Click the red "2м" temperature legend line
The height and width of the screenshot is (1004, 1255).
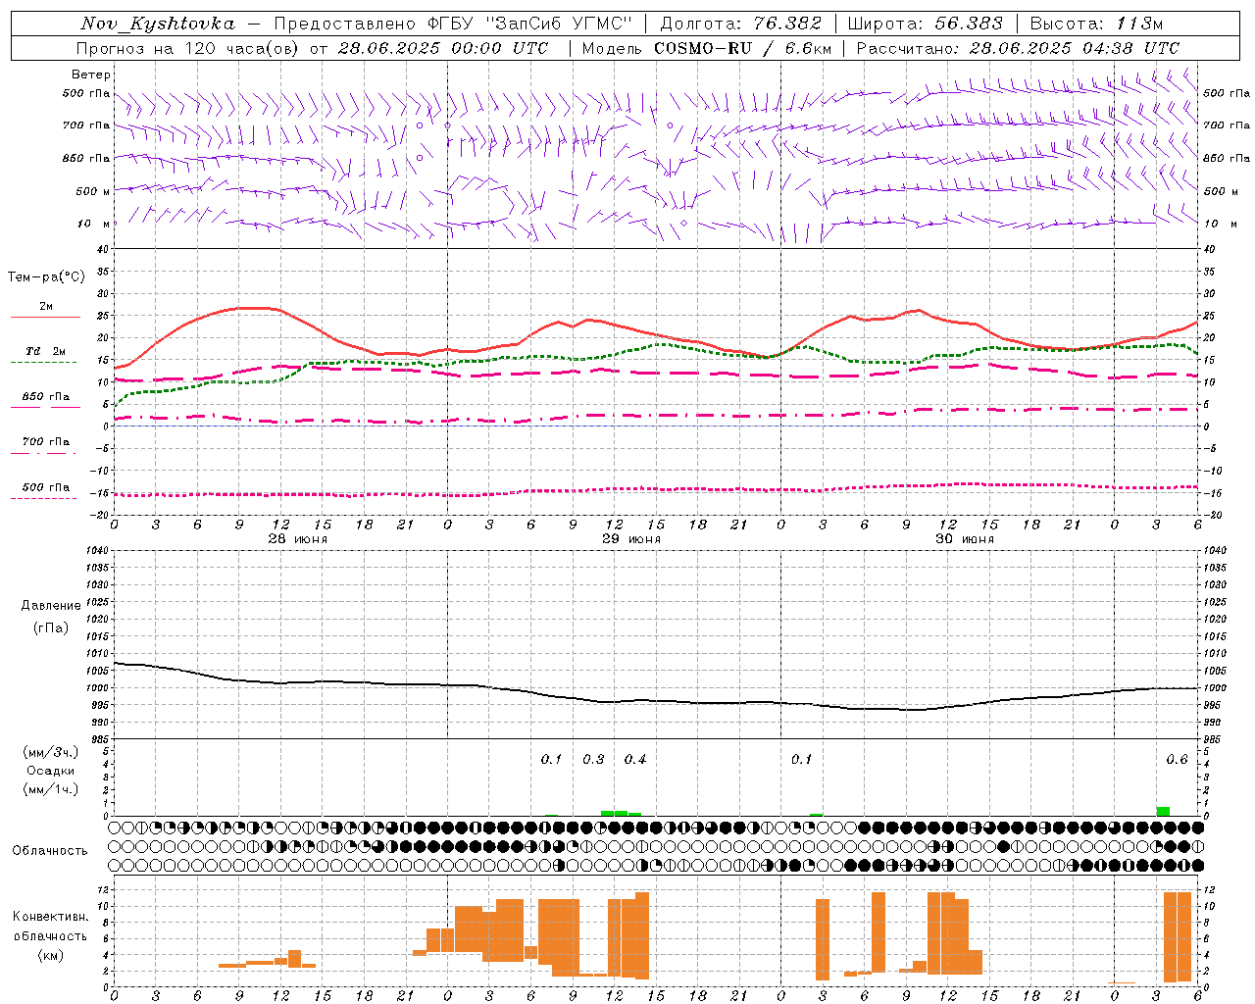(x=45, y=317)
